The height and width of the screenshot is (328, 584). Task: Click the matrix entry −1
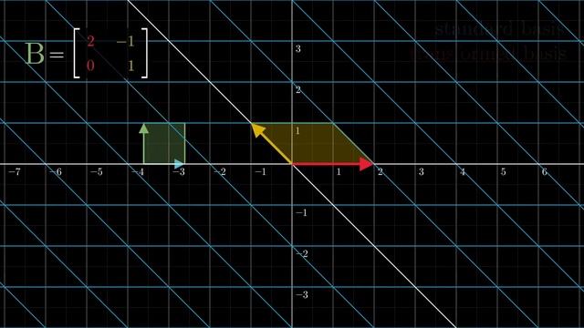coord(125,41)
